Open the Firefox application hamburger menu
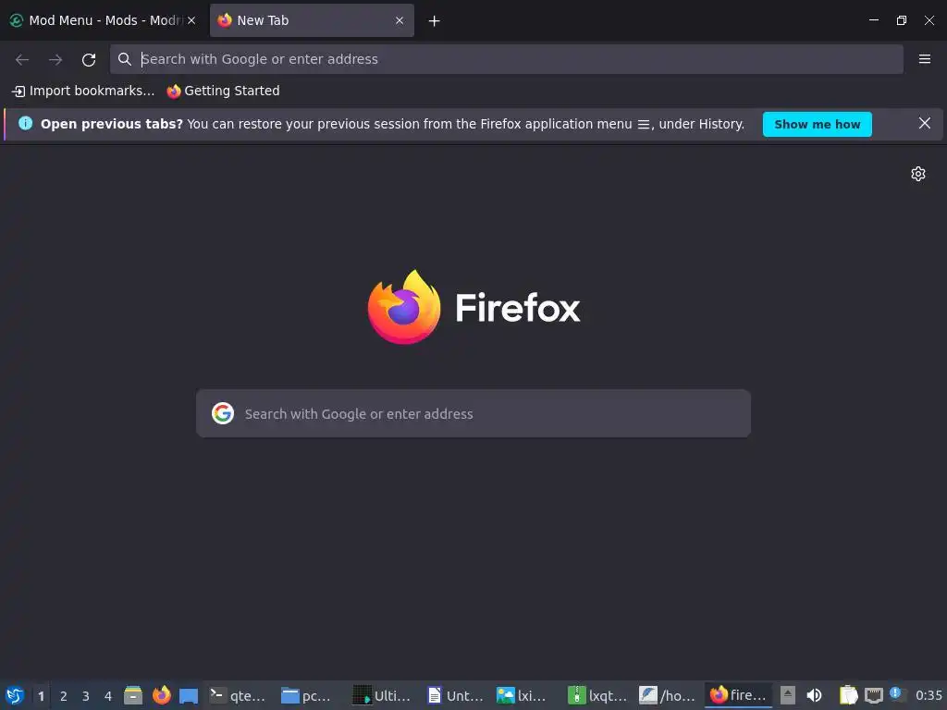The image size is (947, 710). [924, 59]
